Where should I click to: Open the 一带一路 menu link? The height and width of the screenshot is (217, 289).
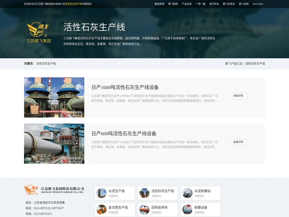[x=200, y=4]
